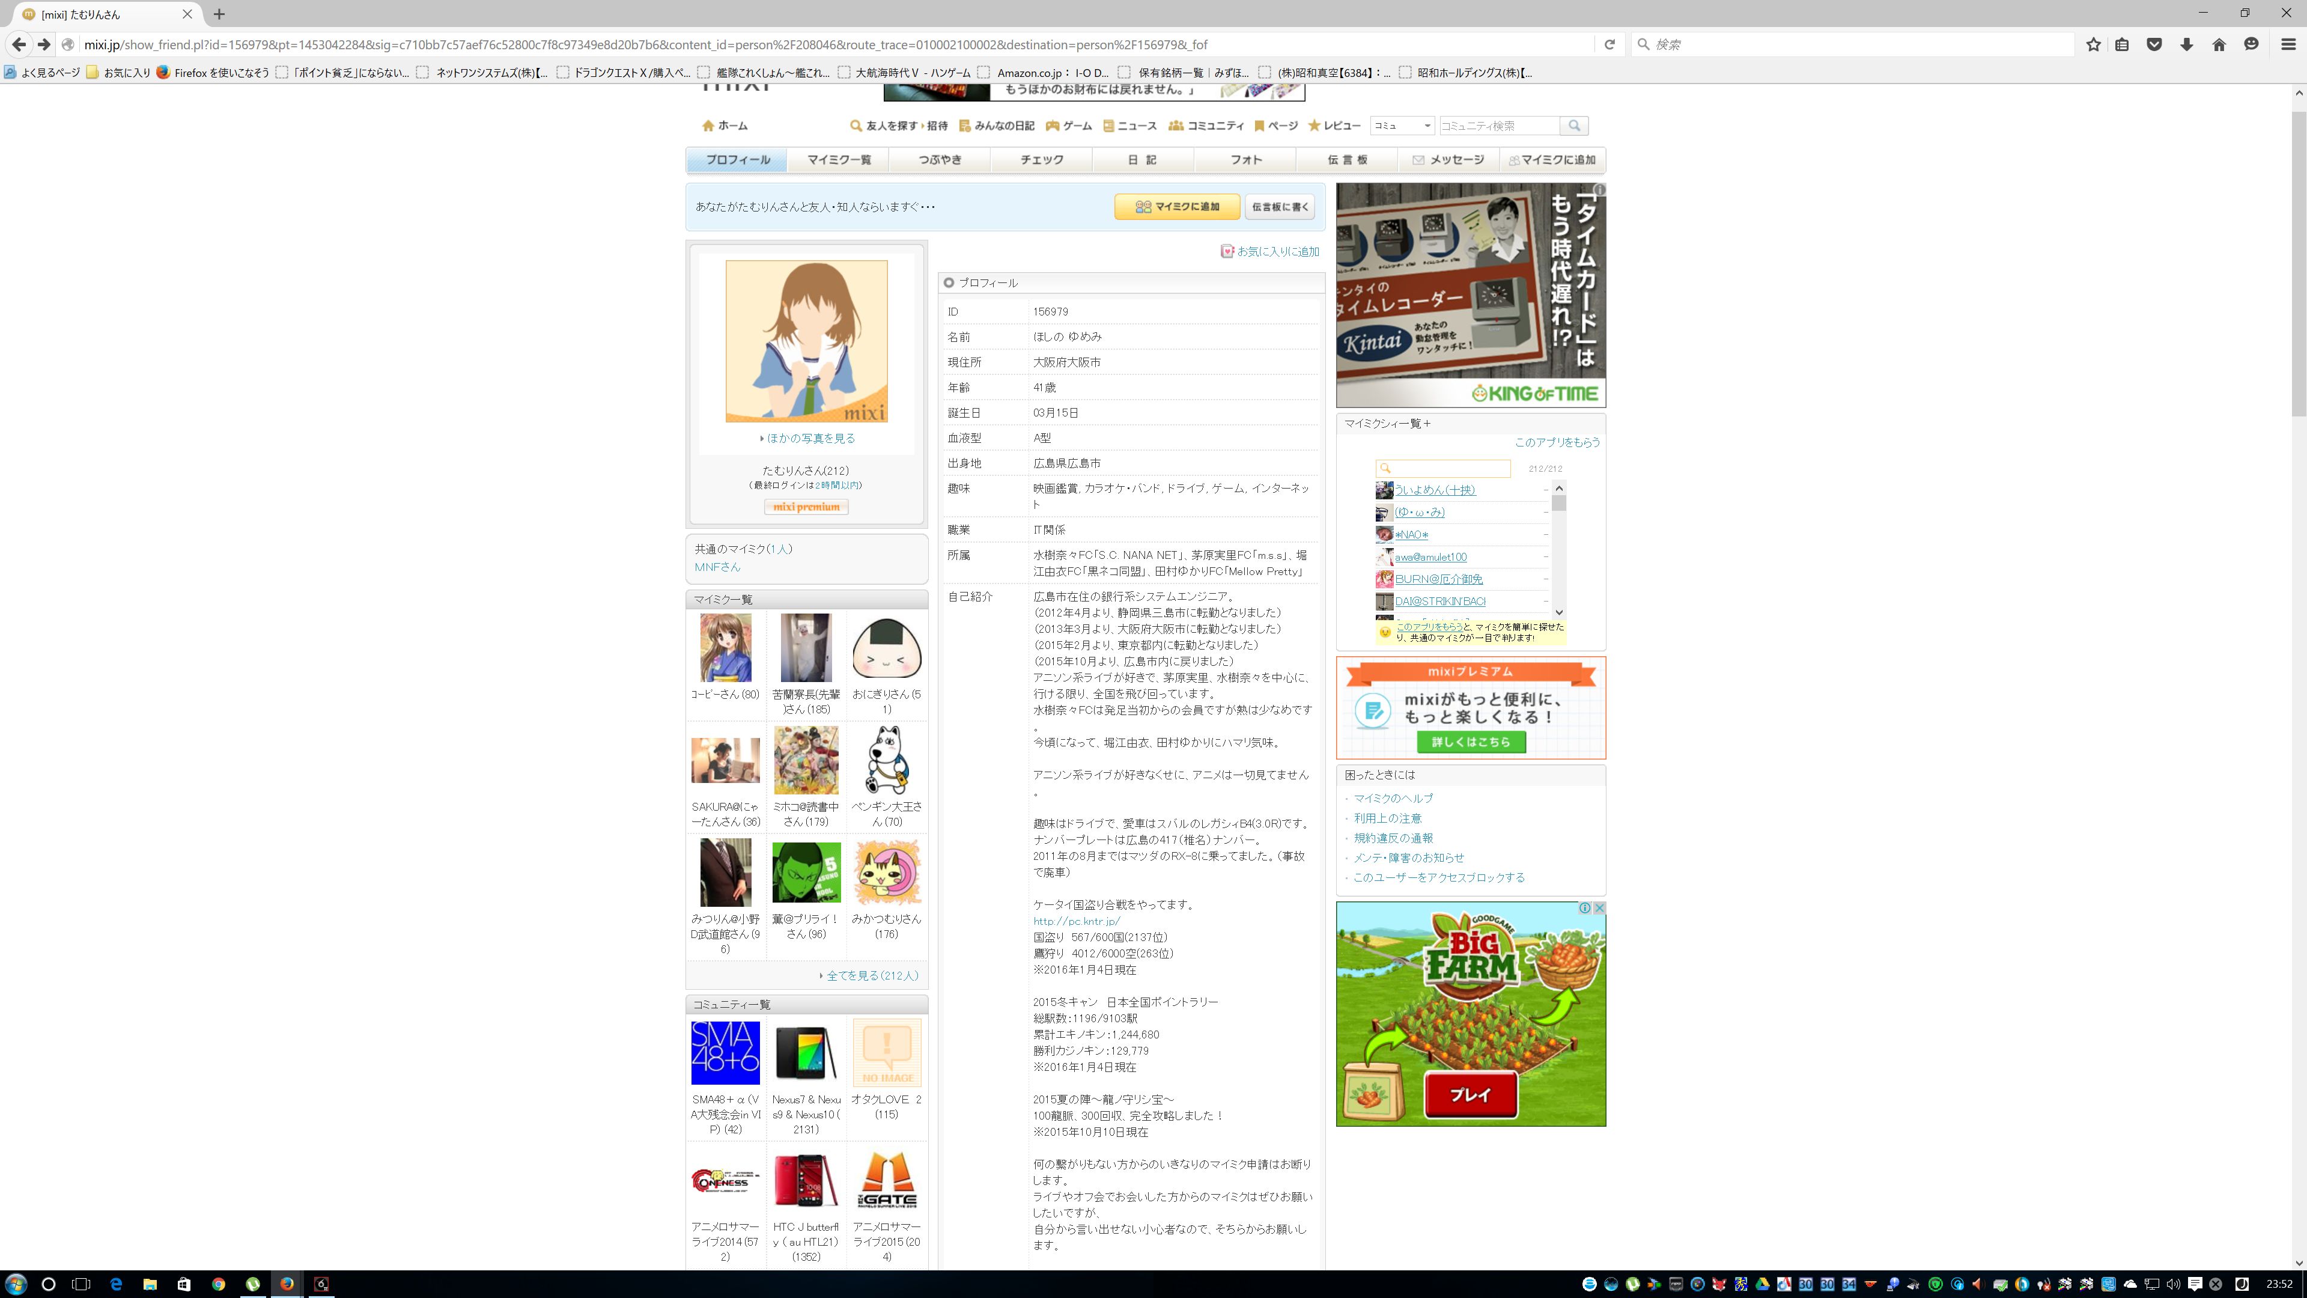Click the bookmark star icon in toolbar
2307x1298 pixels.
[x=2093, y=45]
